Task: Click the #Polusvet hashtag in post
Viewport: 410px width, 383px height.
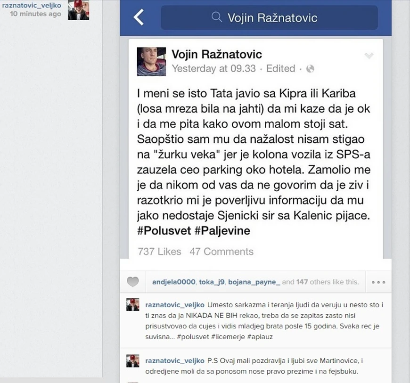Action: [x=164, y=230]
